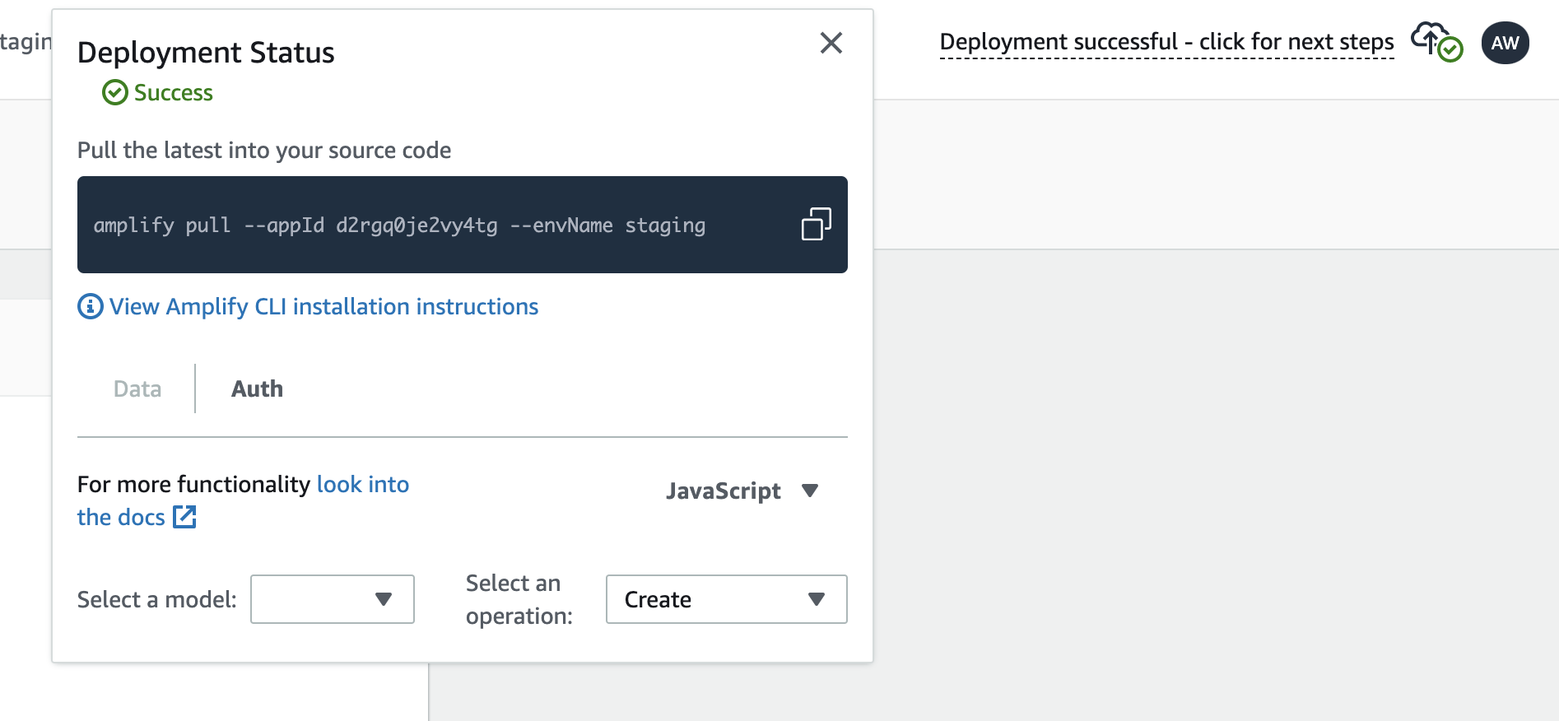This screenshot has height=721, width=1559.
Task: Click the 'Select a model:' label
Action: (x=156, y=599)
